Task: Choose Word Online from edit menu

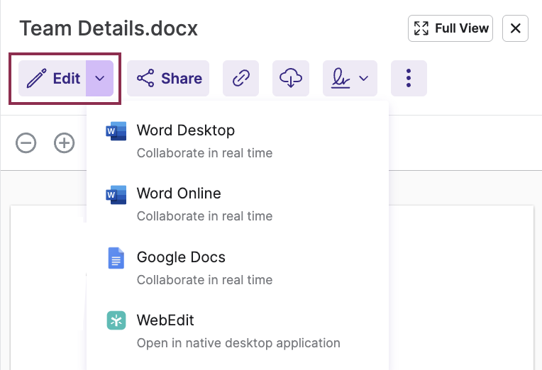Action: pos(238,204)
